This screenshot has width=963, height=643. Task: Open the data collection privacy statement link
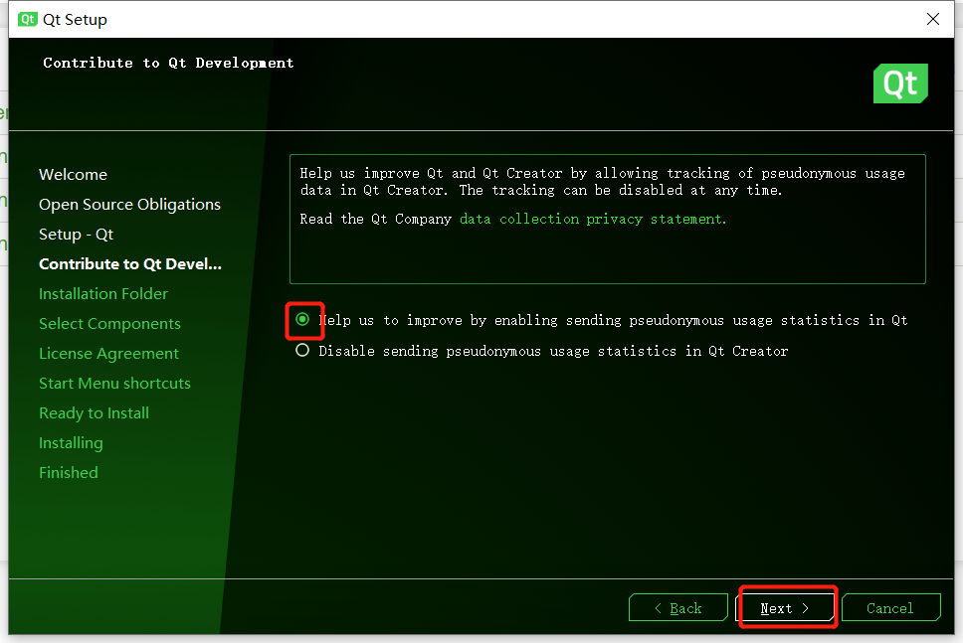click(593, 219)
